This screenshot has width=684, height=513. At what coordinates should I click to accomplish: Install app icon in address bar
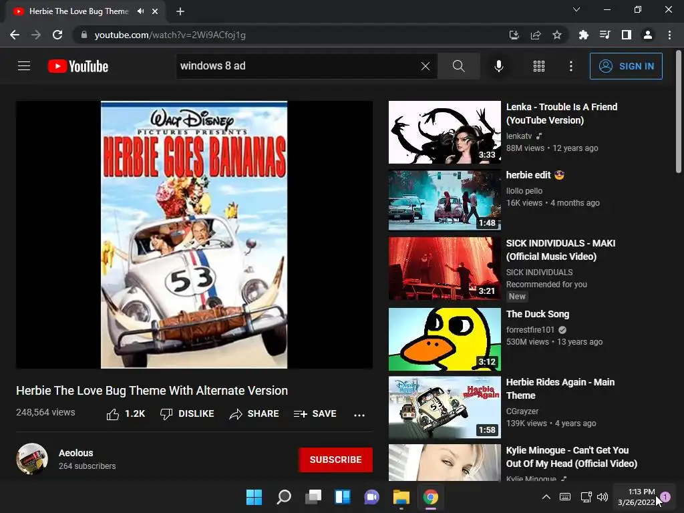click(x=514, y=35)
